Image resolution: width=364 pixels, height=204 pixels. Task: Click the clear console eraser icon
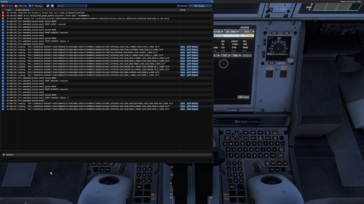tap(48, 6)
